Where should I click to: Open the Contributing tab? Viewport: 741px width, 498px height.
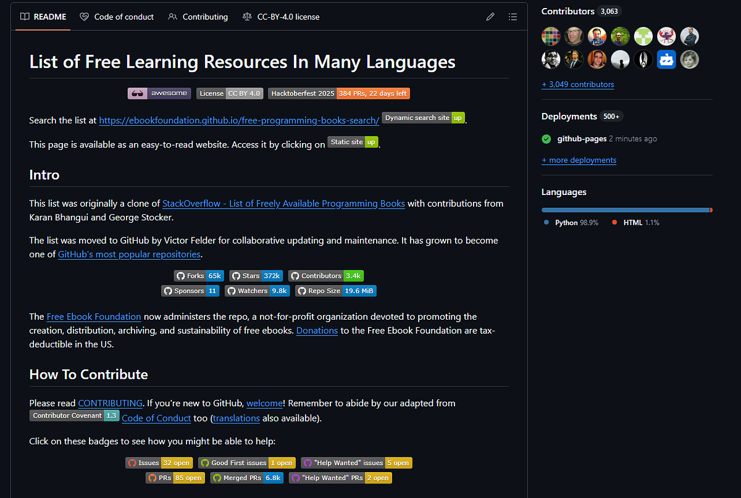(x=198, y=17)
